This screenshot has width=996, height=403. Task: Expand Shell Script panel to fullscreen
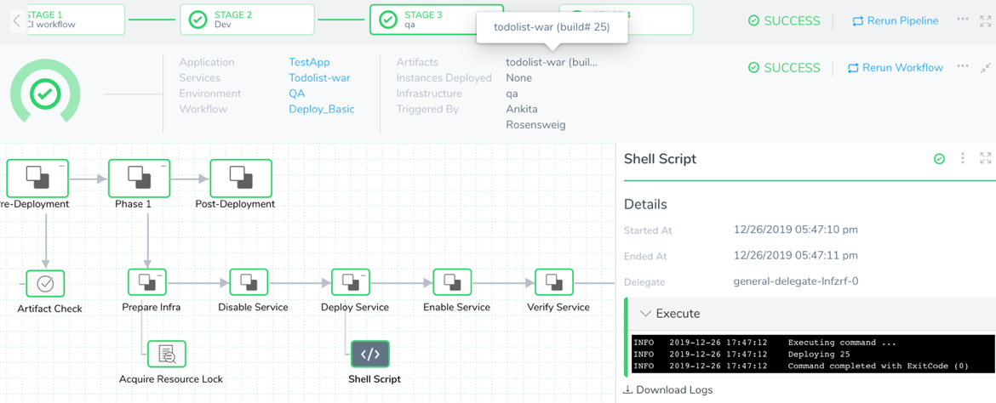click(x=985, y=158)
